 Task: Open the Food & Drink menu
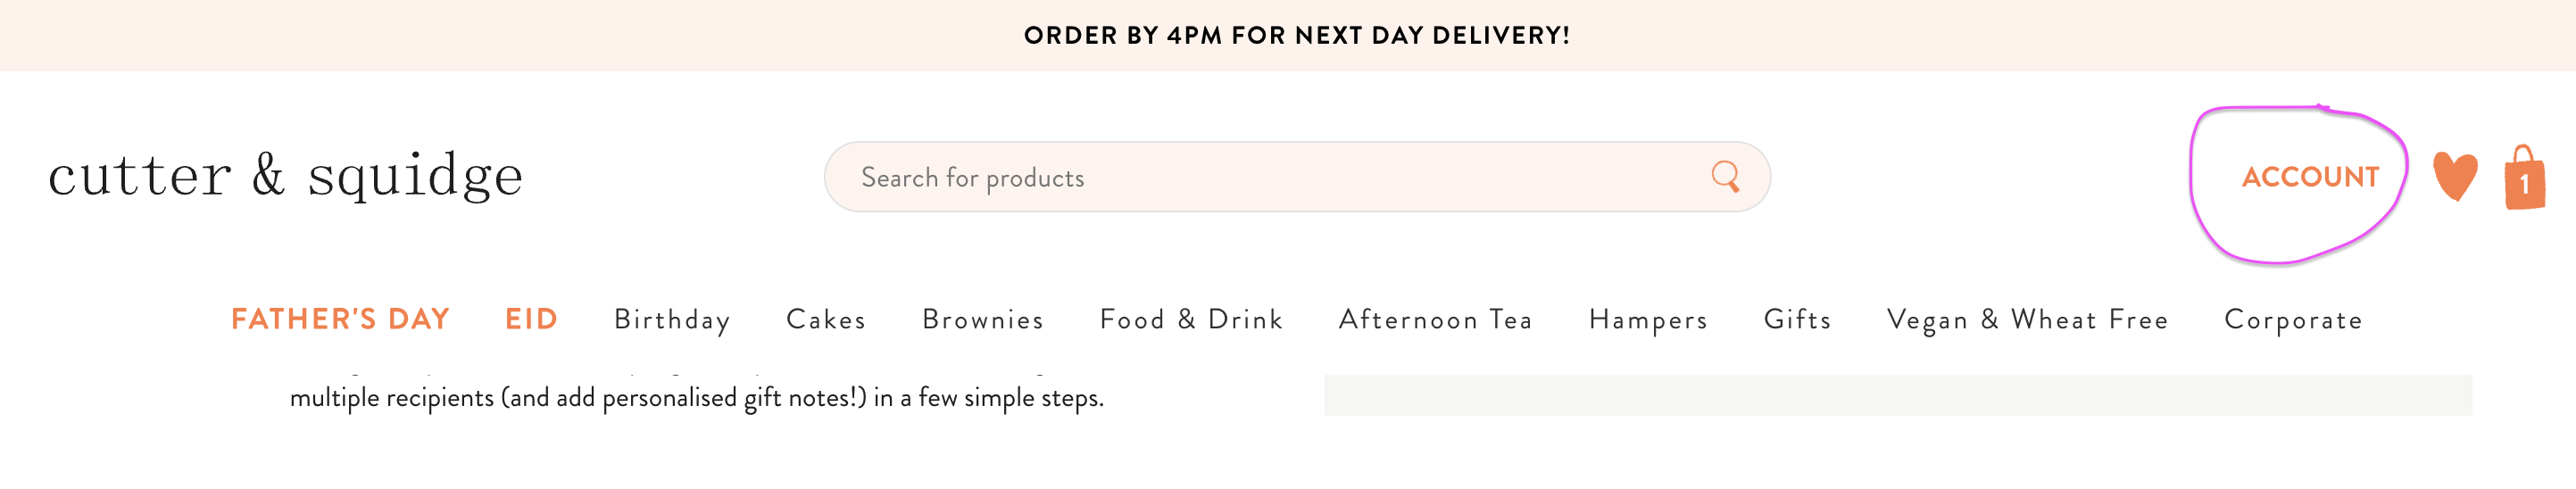pos(1191,319)
